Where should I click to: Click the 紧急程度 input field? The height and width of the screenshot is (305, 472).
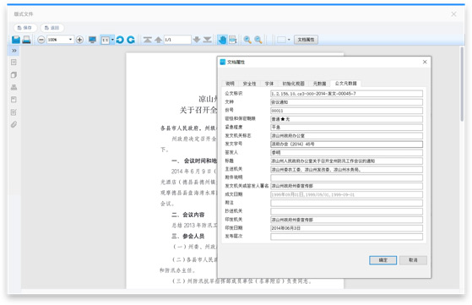(346, 128)
